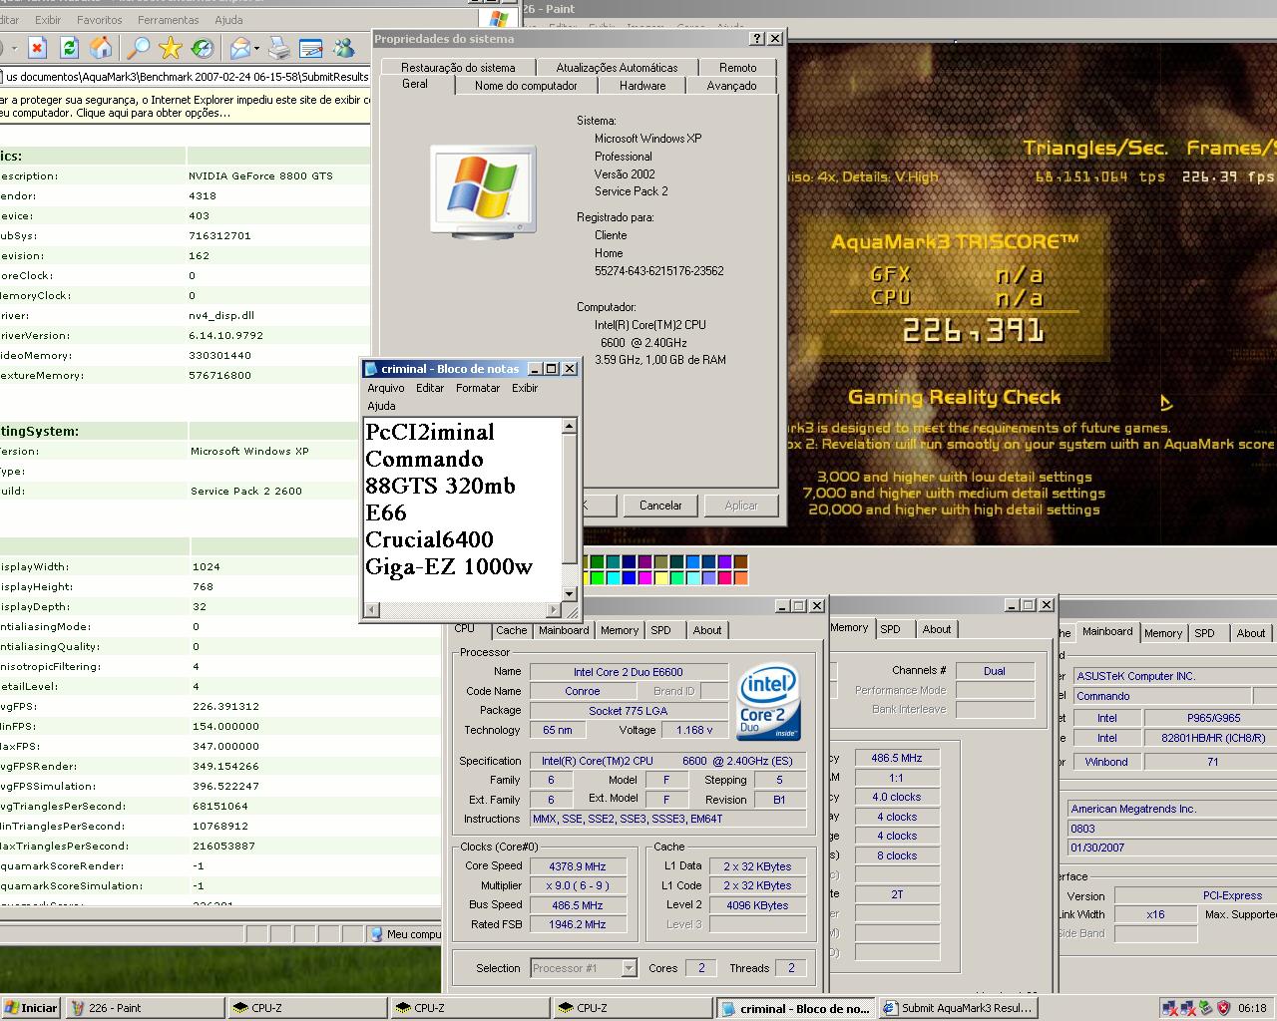Image resolution: width=1277 pixels, height=1021 pixels.
Task: Switch to the Hardware tab in system properties
Action: pos(642,86)
